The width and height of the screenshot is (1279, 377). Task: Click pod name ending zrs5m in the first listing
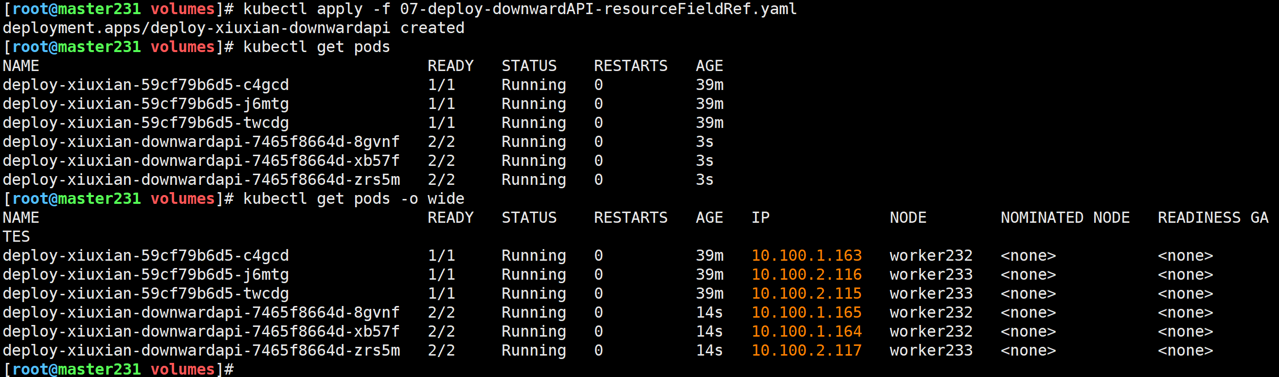(201, 180)
